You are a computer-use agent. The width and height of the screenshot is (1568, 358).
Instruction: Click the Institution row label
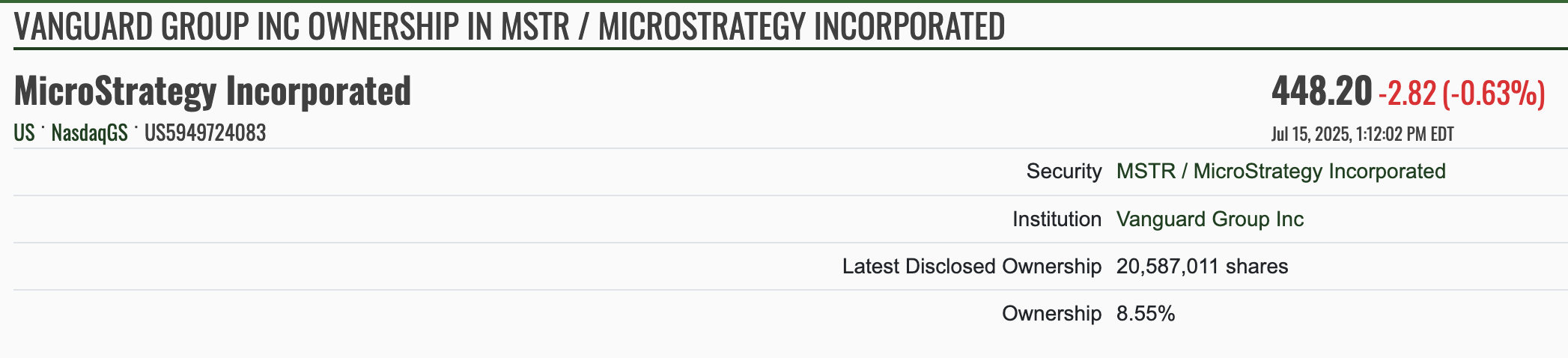(x=1057, y=219)
